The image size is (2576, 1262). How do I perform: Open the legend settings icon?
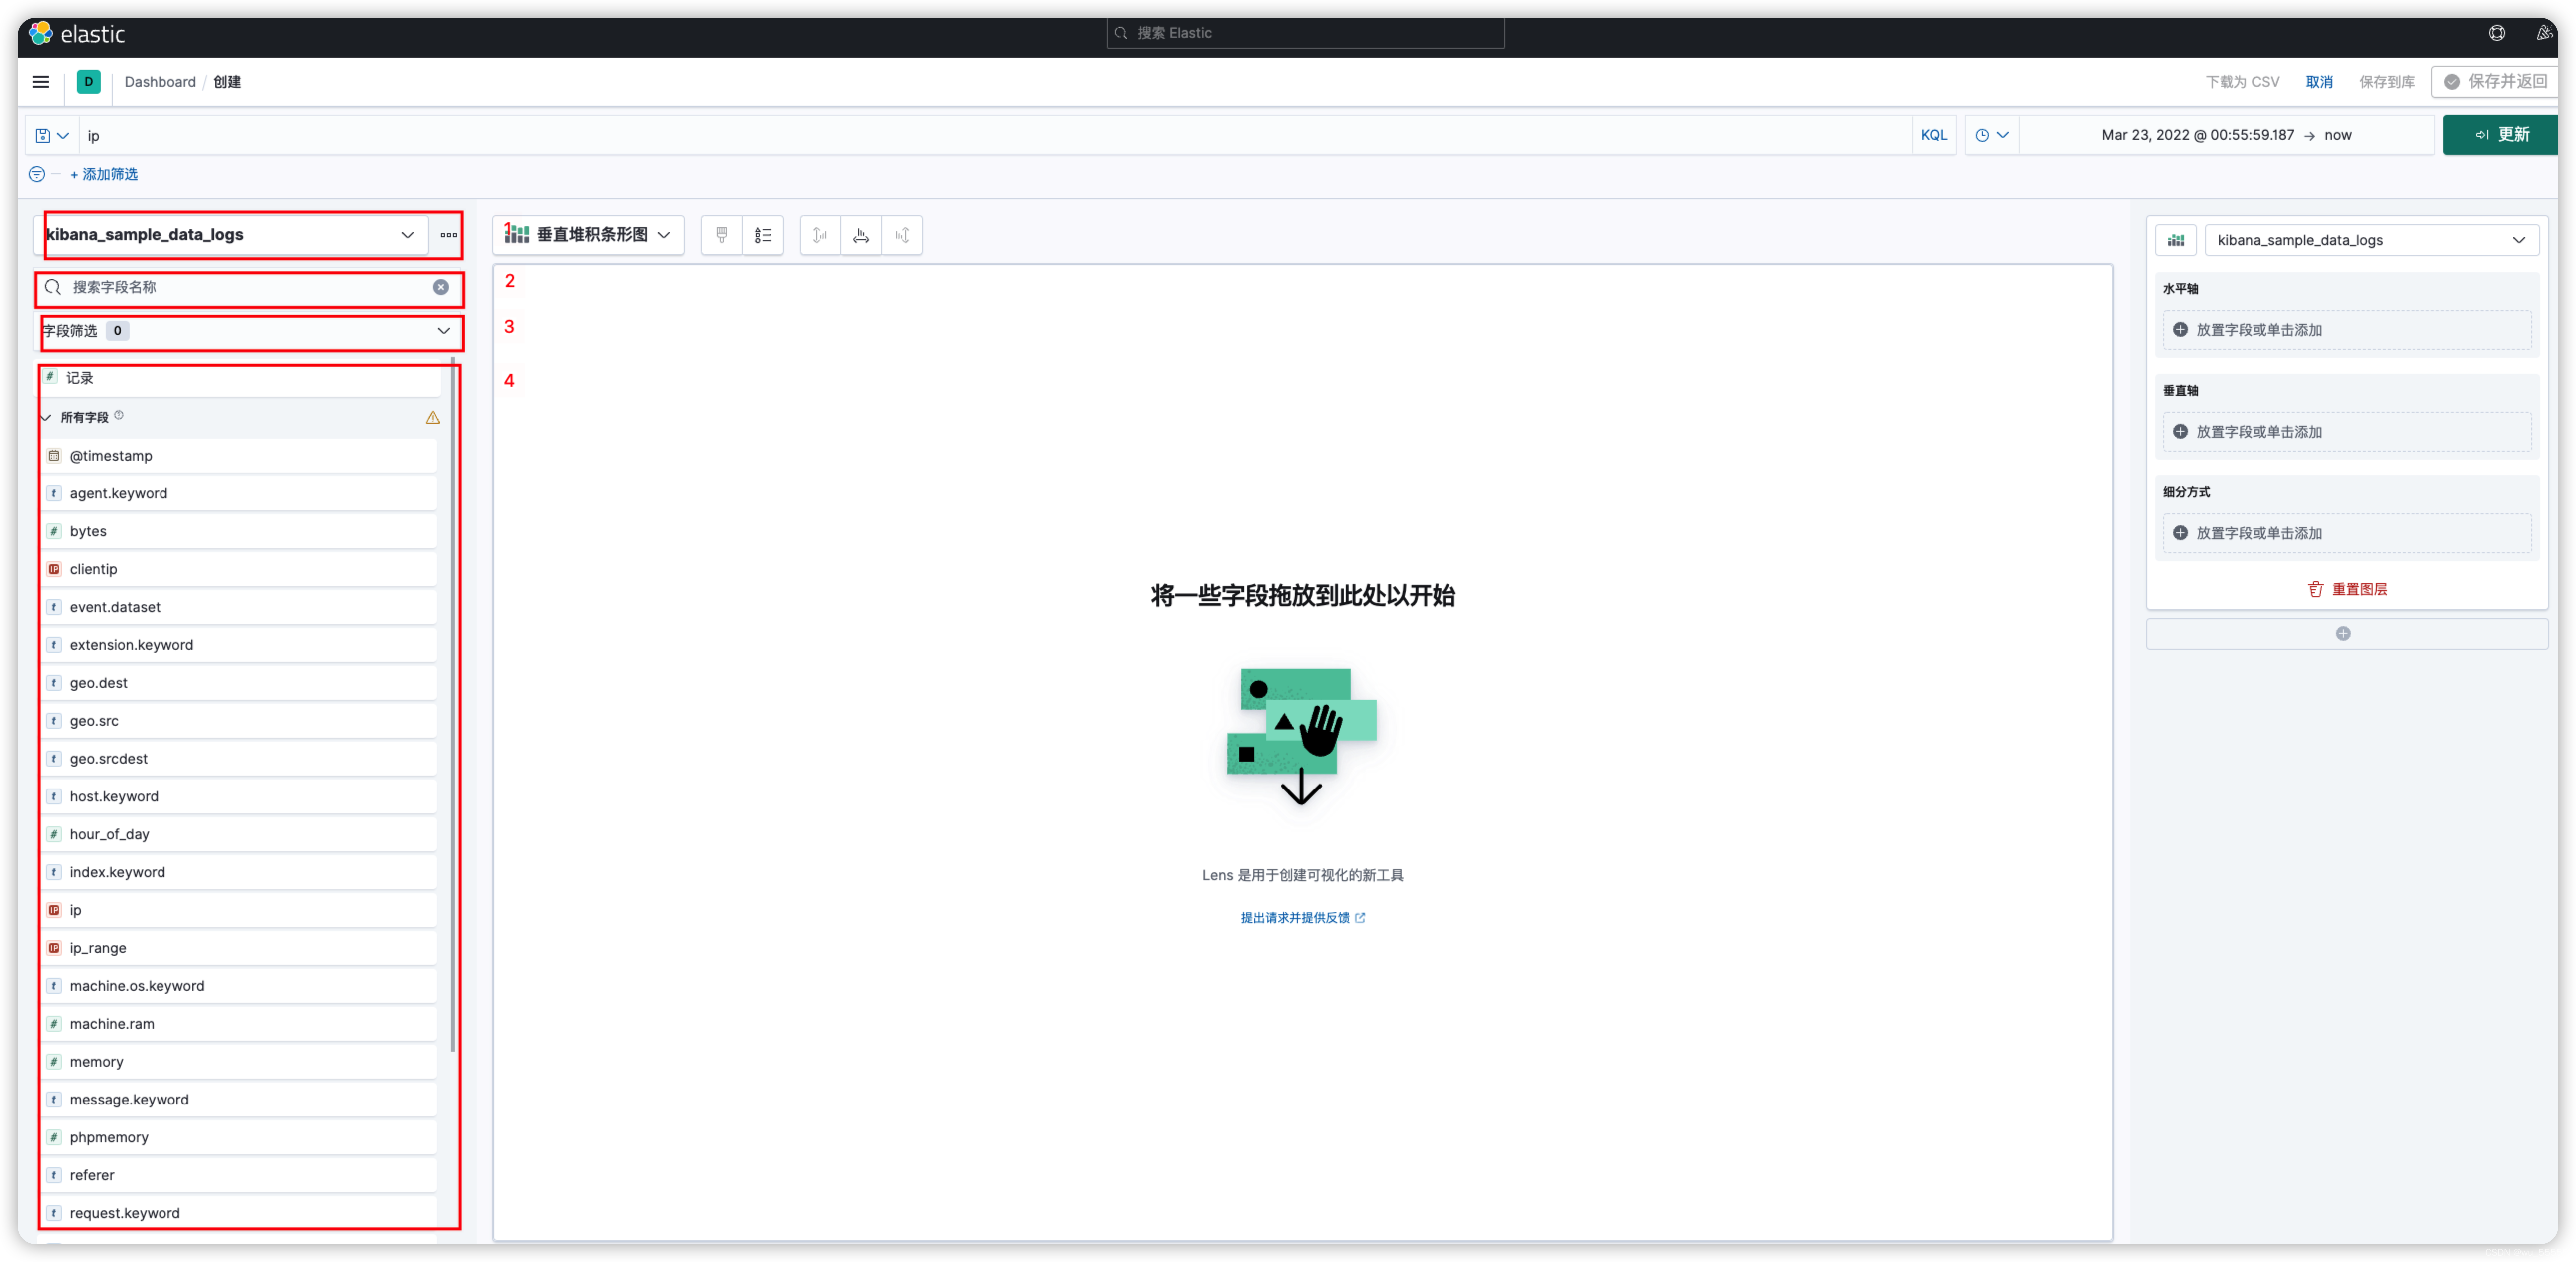(762, 235)
